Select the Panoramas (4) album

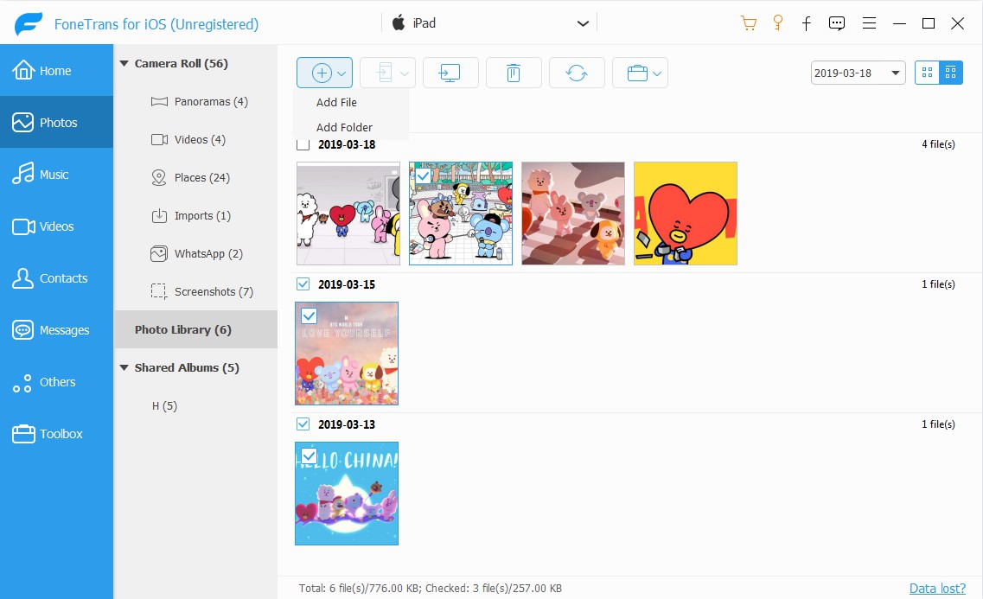[x=200, y=101]
